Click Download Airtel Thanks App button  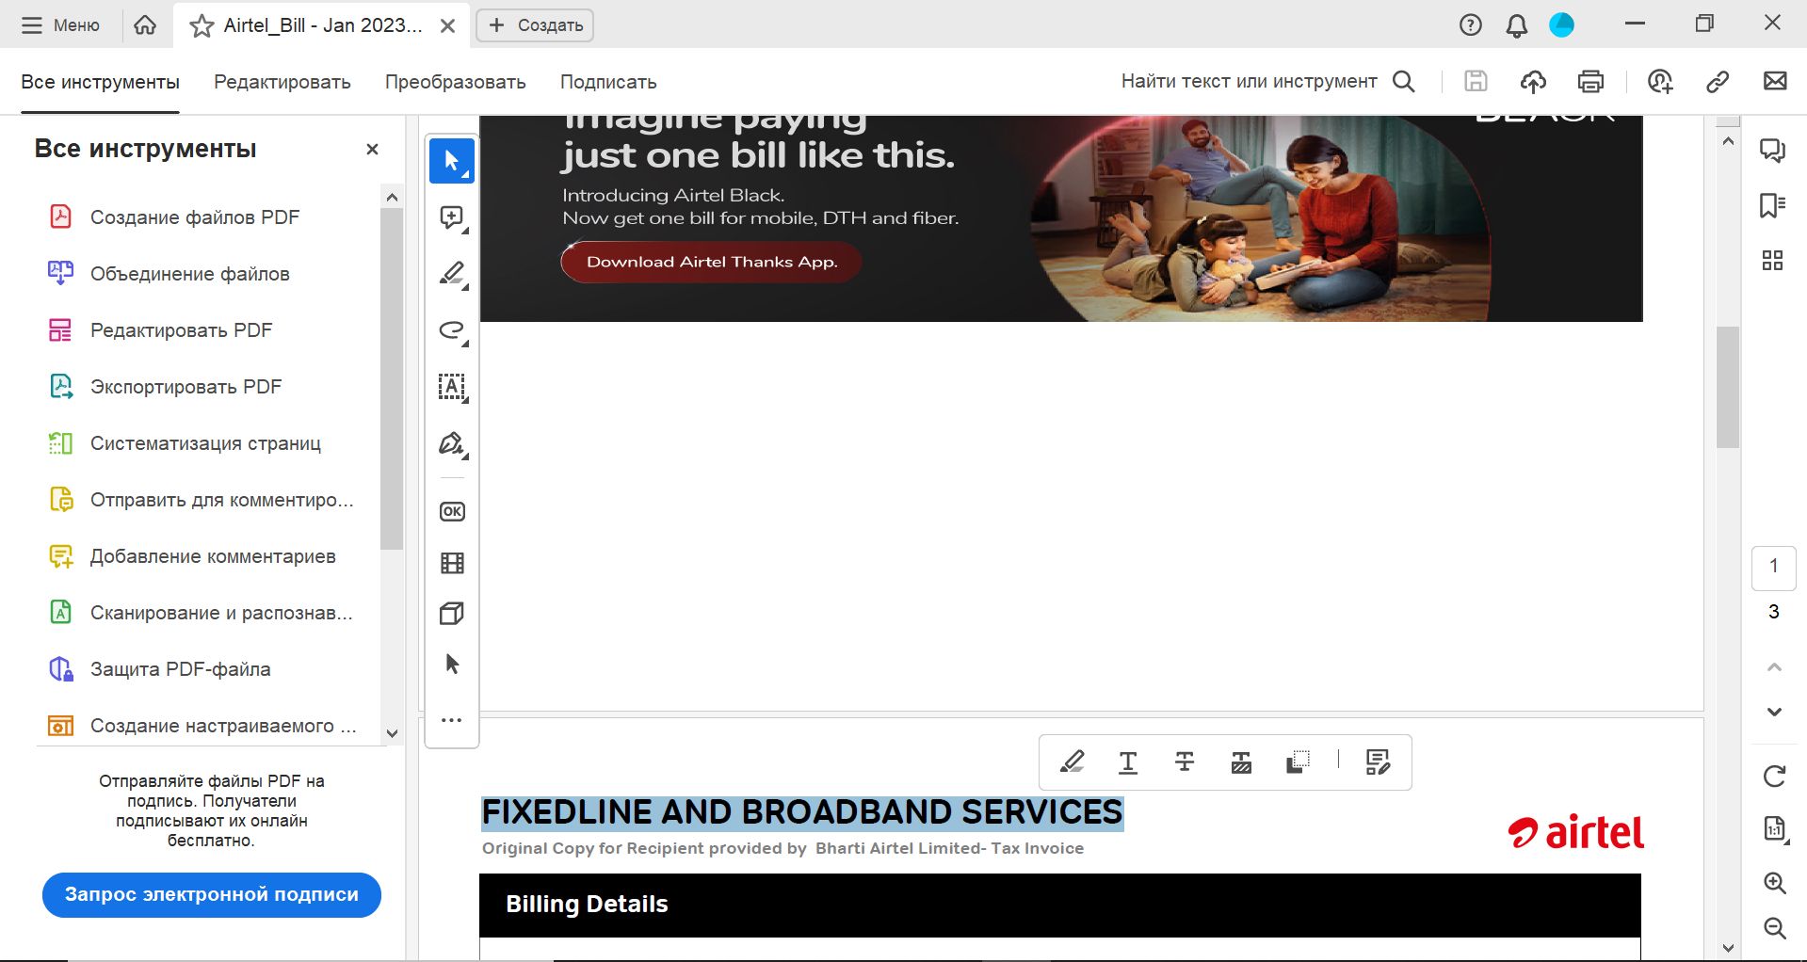[712, 262]
